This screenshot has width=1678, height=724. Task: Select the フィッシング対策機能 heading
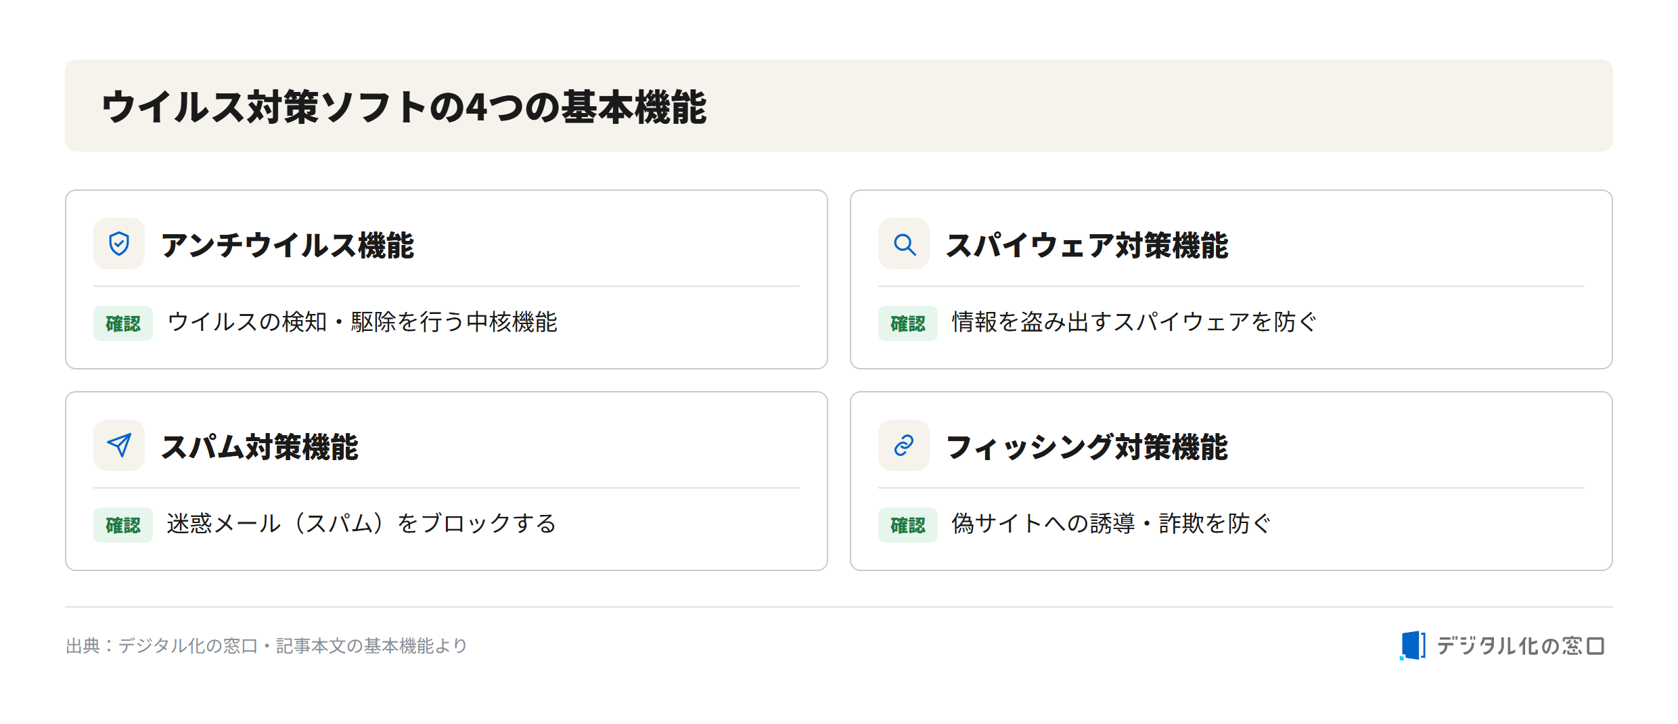point(1087,447)
